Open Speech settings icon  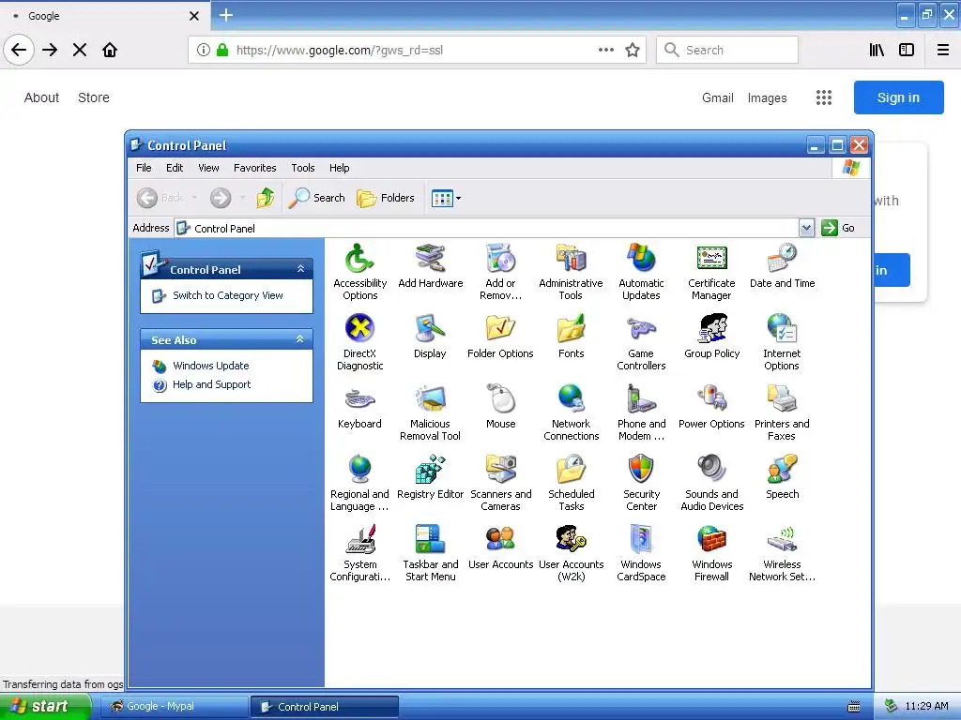point(782,477)
